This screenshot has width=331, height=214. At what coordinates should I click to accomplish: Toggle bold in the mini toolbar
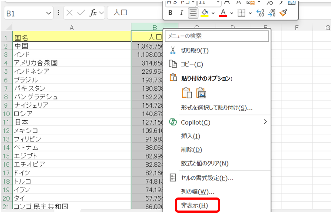pos(171,13)
